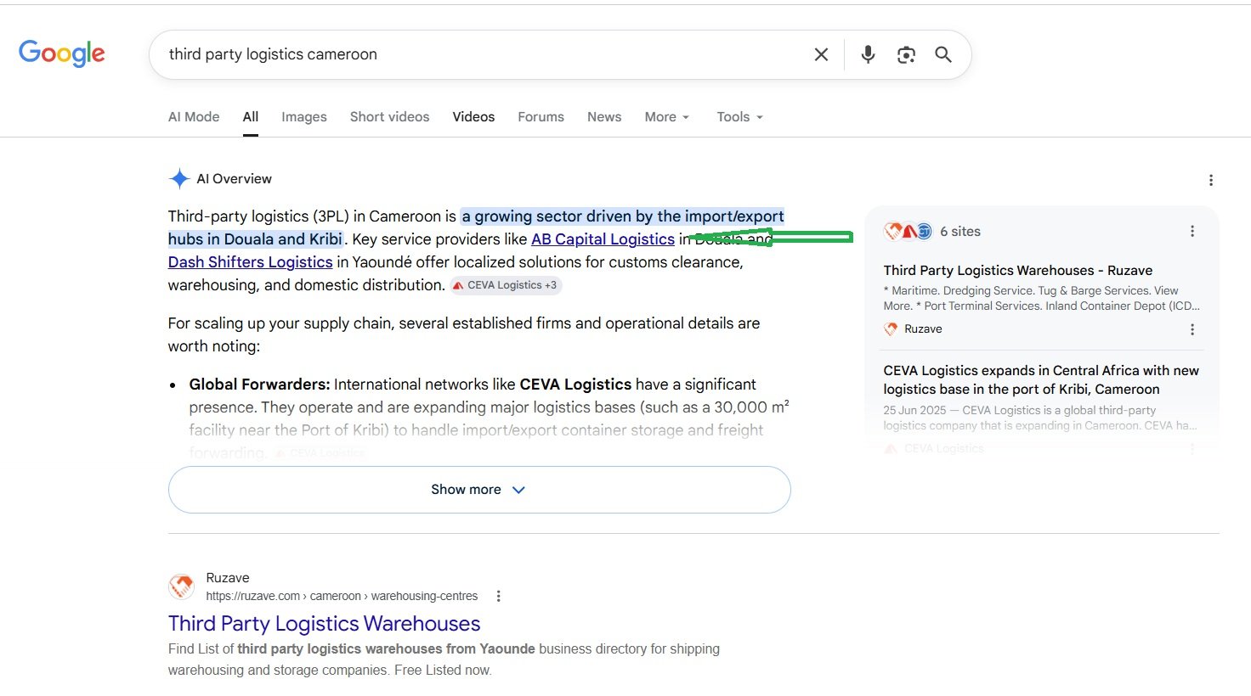Screen dimensions: 1251x696
Task: Open three-dot menu beside Ruzave source card
Action: click(1192, 329)
